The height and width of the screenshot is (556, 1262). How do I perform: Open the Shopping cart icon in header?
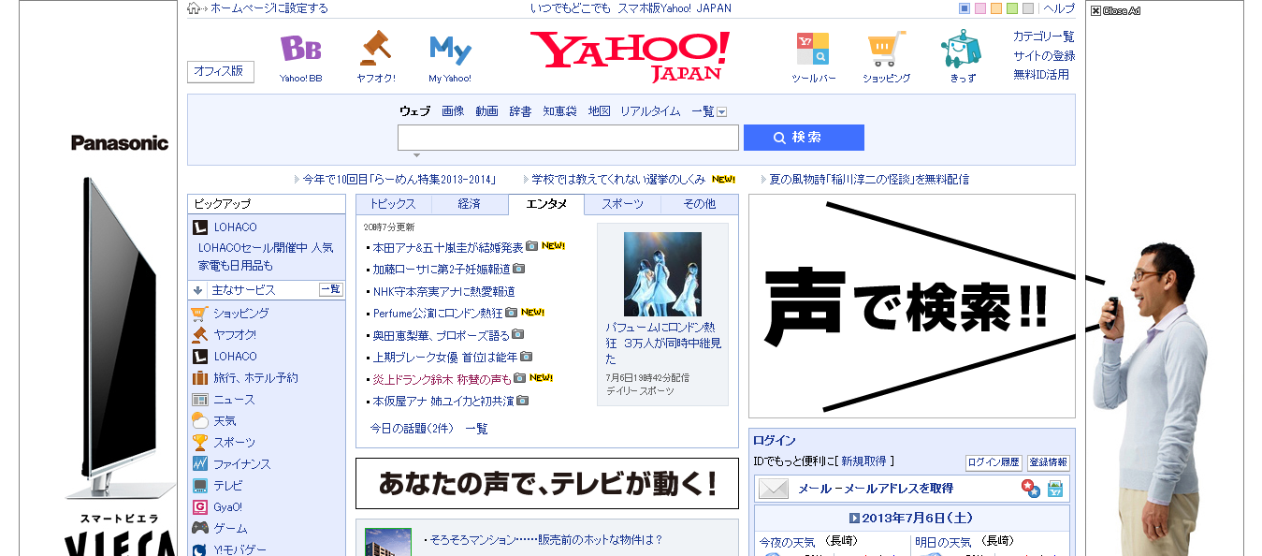886,49
